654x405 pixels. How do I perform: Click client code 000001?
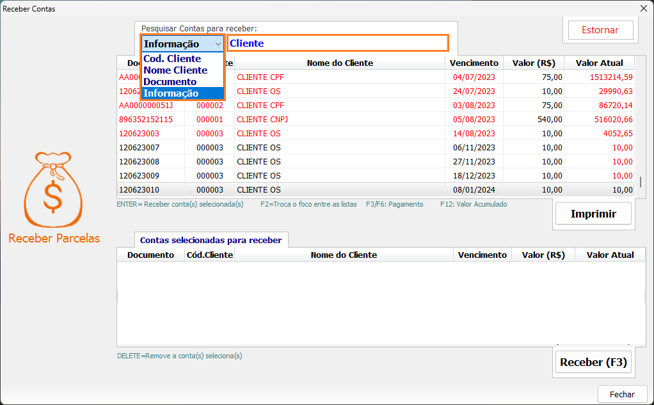click(210, 120)
